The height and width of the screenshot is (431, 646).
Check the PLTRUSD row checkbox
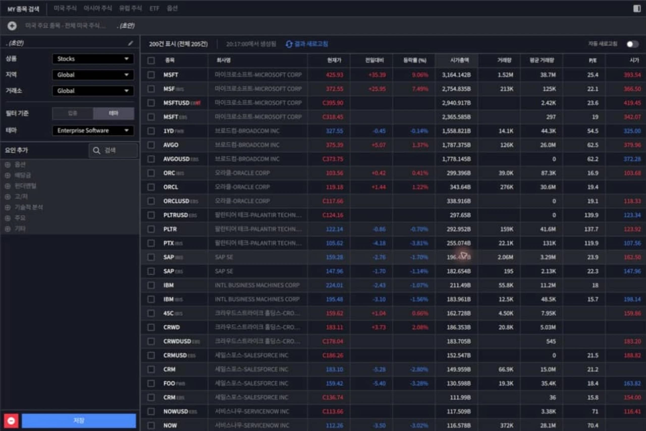[x=151, y=215]
